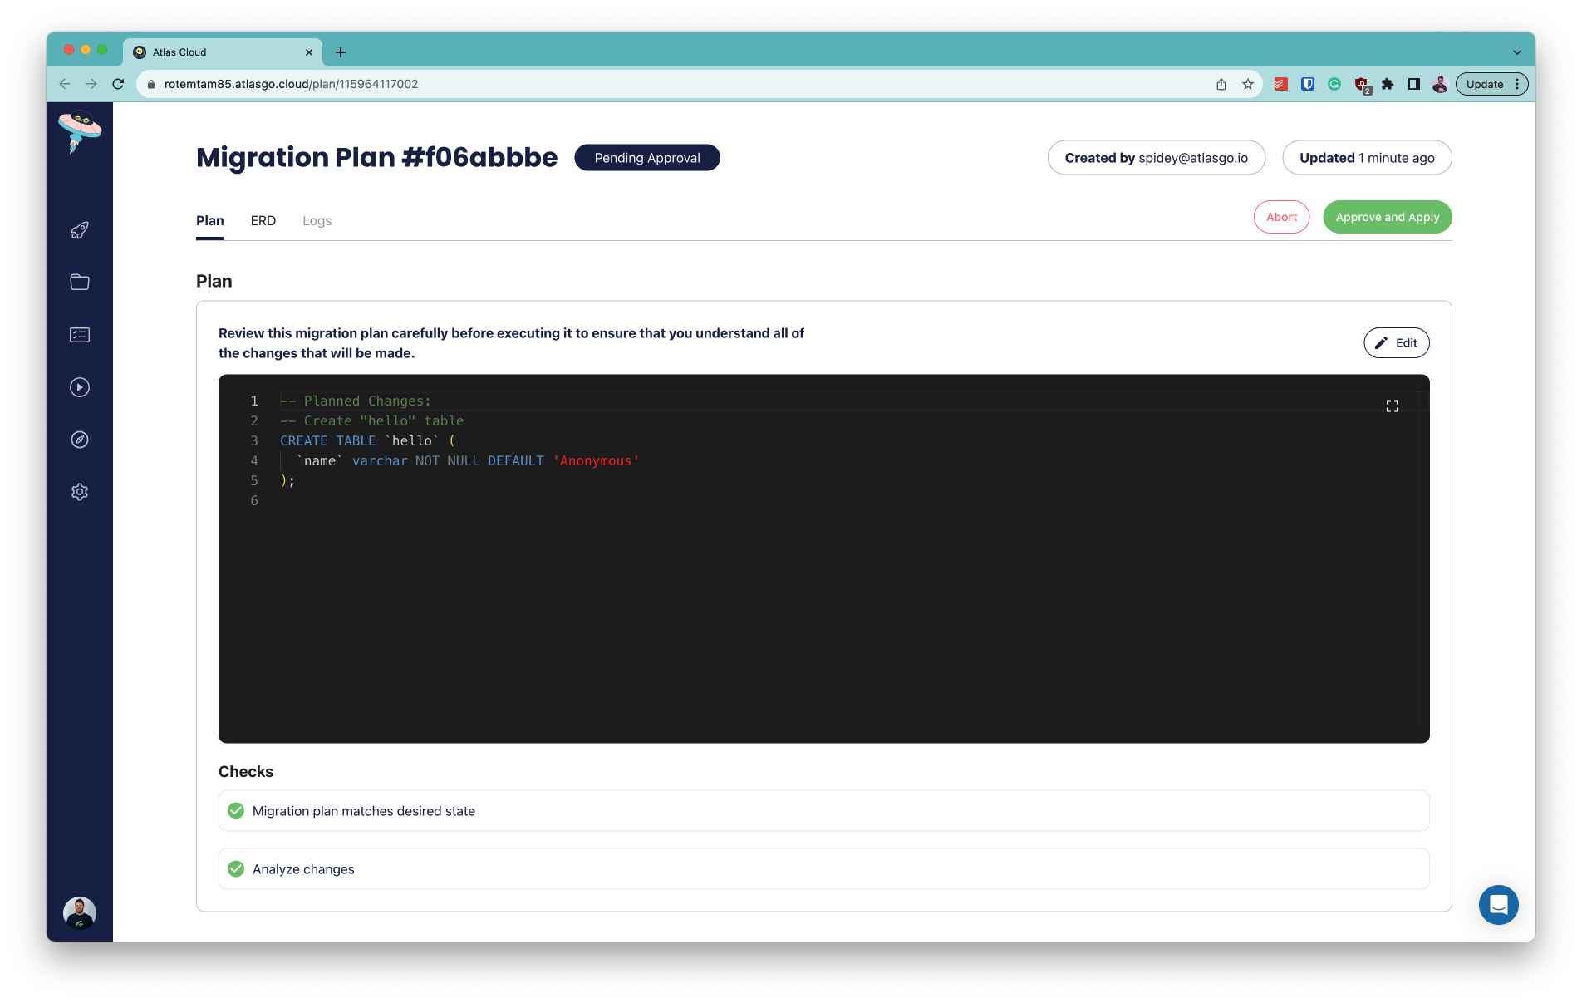
Task: Abort the migration plan
Action: (1281, 216)
